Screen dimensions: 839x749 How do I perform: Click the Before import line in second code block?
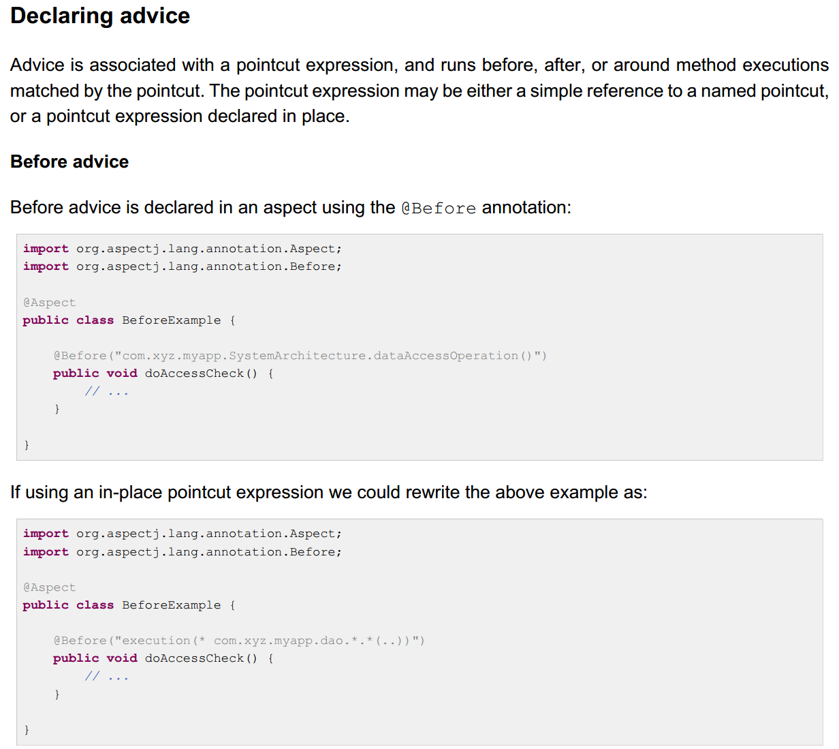[x=182, y=552]
